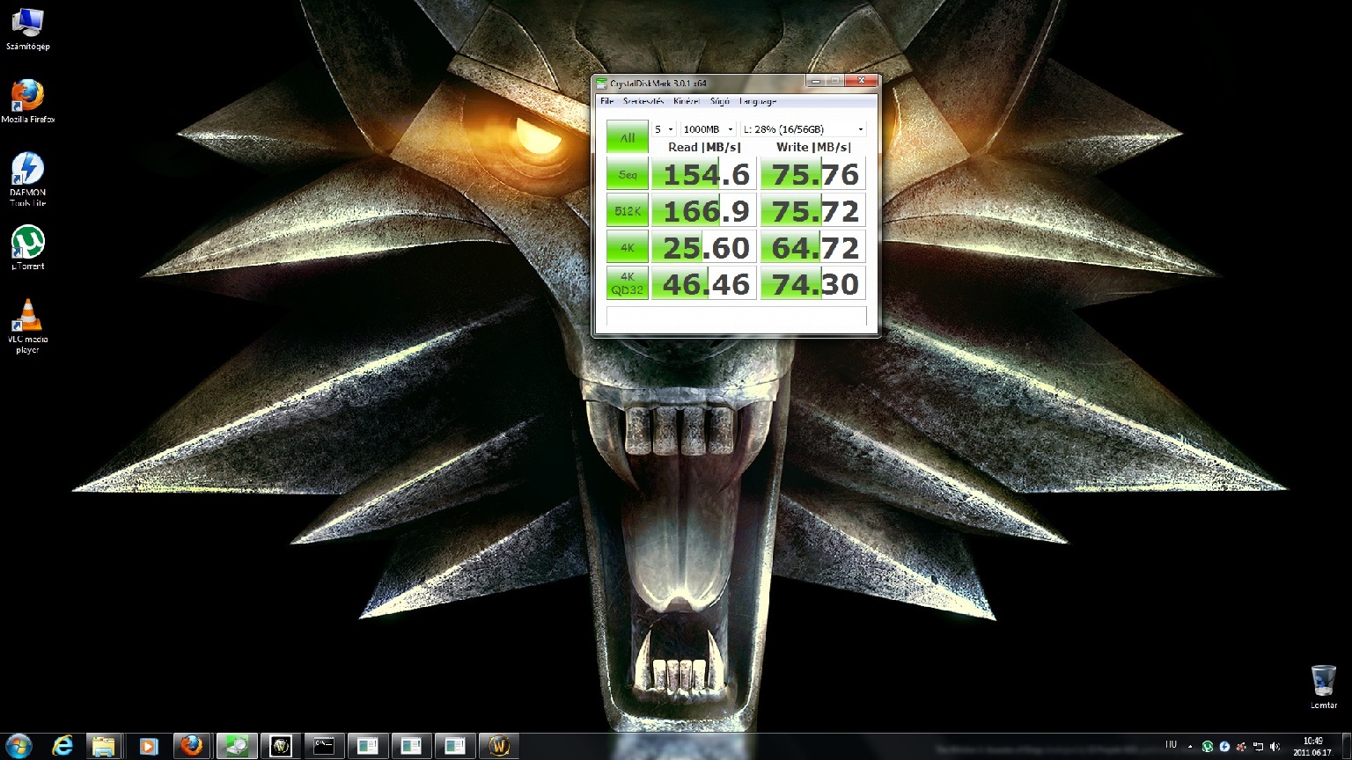Minimize the CrystalDiskMark window
This screenshot has height=760, width=1352.
[816, 82]
